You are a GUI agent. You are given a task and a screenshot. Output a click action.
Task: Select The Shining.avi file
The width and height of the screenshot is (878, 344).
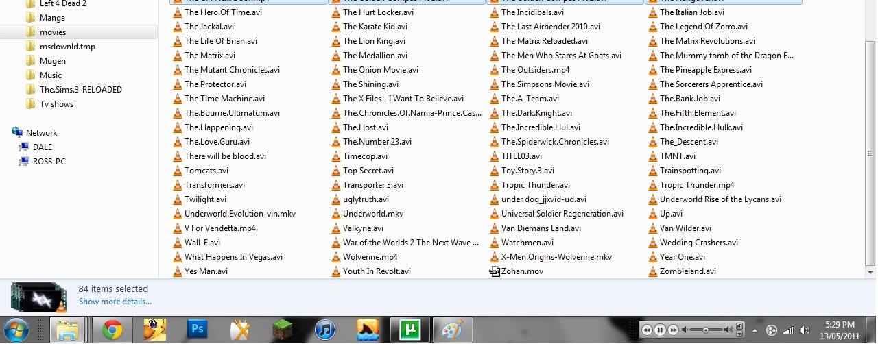click(370, 84)
